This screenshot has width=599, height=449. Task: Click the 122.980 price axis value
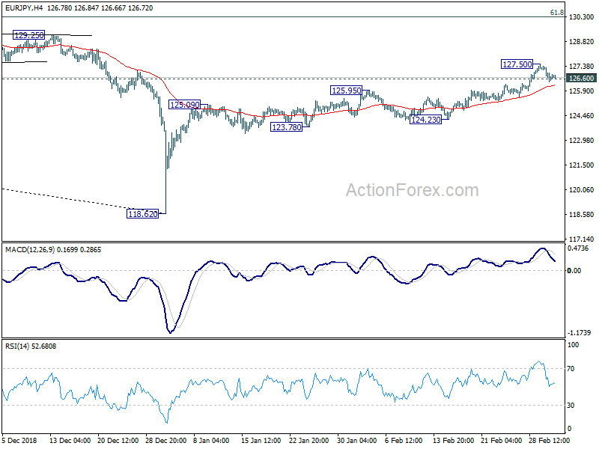(x=582, y=141)
